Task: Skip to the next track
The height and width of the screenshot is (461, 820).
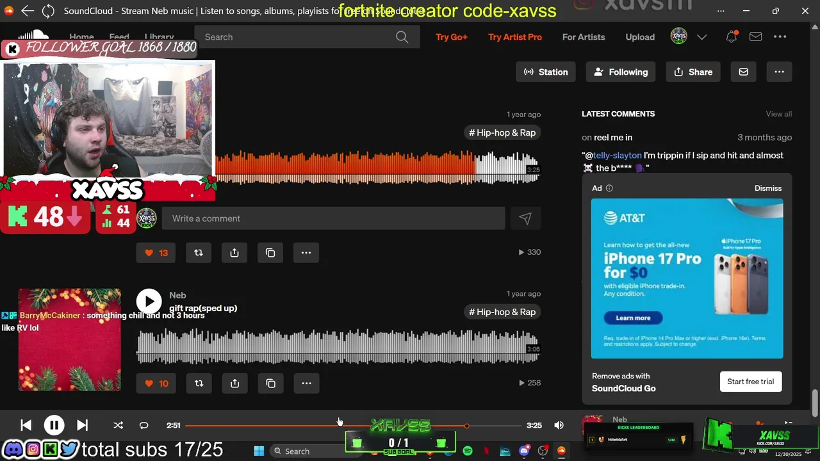Action: tap(82, 425)
